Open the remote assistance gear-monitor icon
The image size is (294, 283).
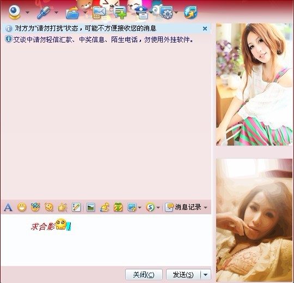click(166, 13)
